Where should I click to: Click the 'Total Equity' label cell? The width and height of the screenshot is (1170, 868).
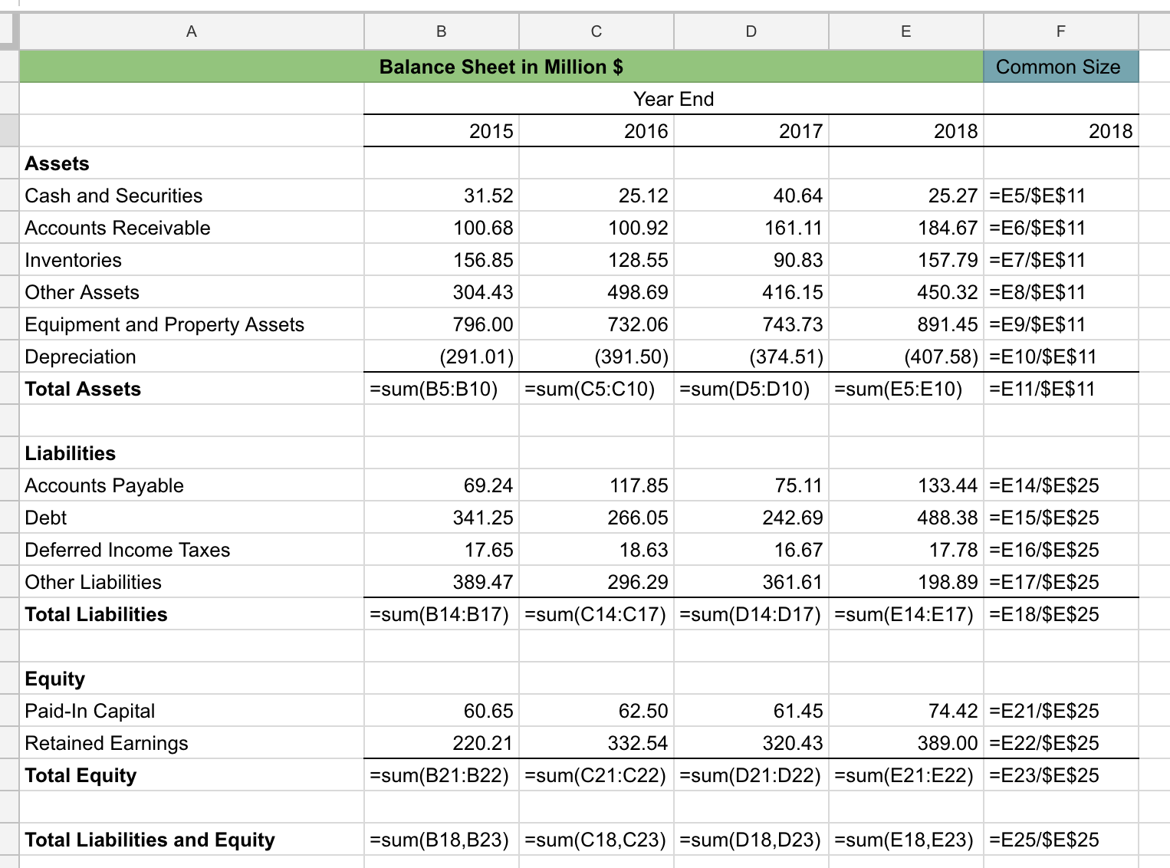(x=192, y=775)
